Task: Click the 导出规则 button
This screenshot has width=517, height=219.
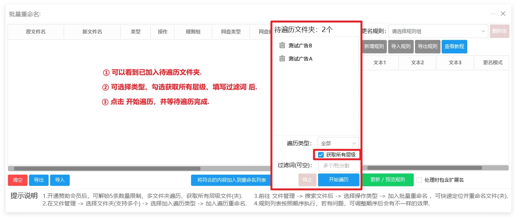Action: coord(427,47)
